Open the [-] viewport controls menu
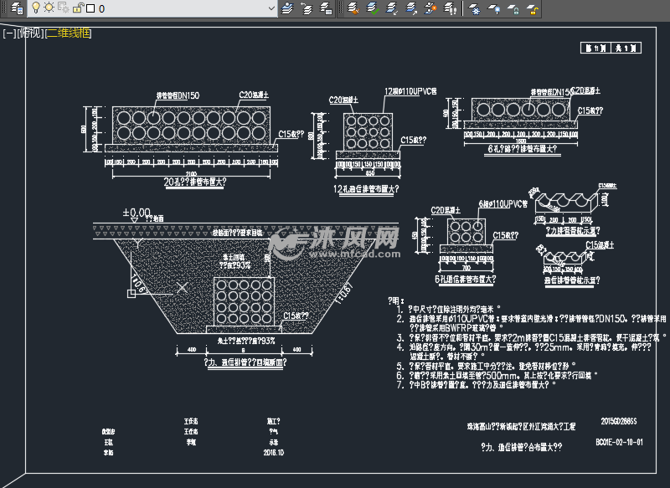Screen dimensions: 670x488 (9, 33)
